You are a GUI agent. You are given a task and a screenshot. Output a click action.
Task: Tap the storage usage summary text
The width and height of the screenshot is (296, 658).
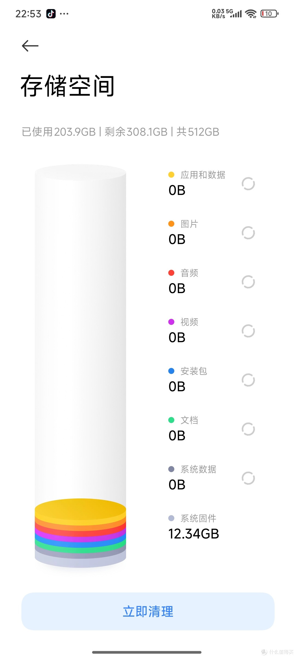tap(120, 132)
